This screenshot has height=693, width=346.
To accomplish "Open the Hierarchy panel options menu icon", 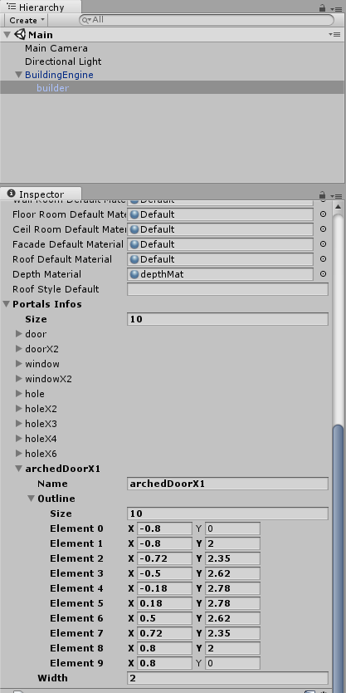I will coord(336,8).
